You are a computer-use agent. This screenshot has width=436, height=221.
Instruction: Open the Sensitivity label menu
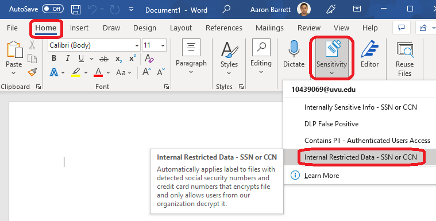point(331,58)
